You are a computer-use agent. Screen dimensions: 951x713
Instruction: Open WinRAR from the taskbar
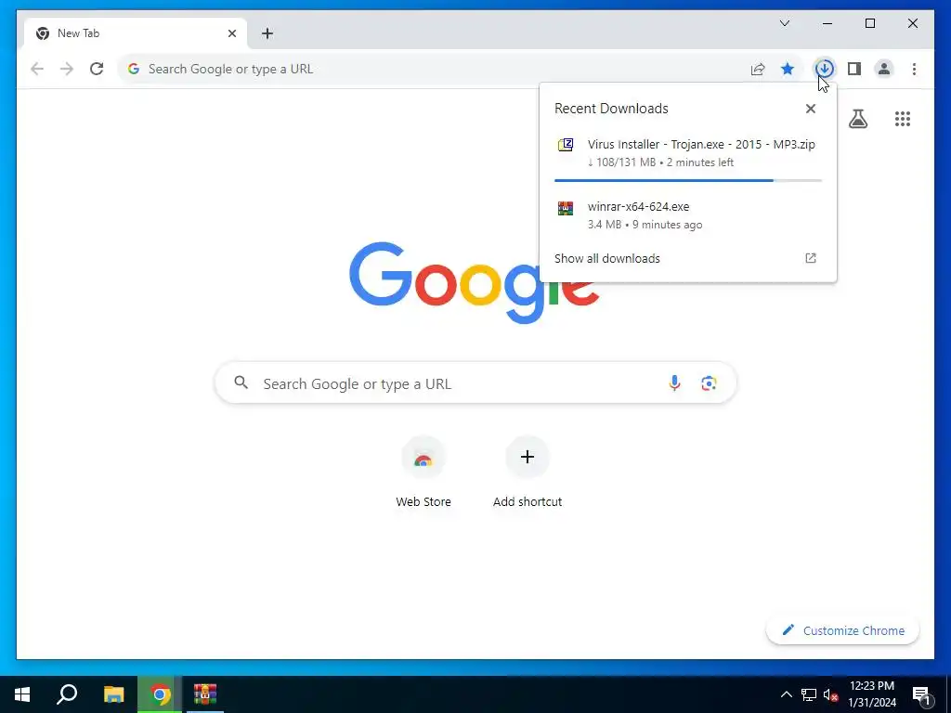click(x=205, y=694)
